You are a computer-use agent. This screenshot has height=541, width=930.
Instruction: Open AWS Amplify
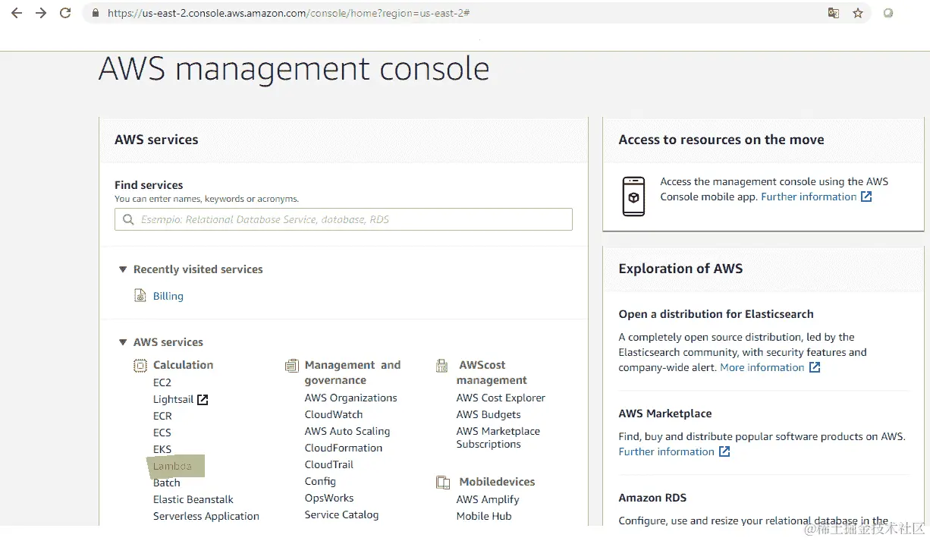pyautogui.click(x=488, y=499)
